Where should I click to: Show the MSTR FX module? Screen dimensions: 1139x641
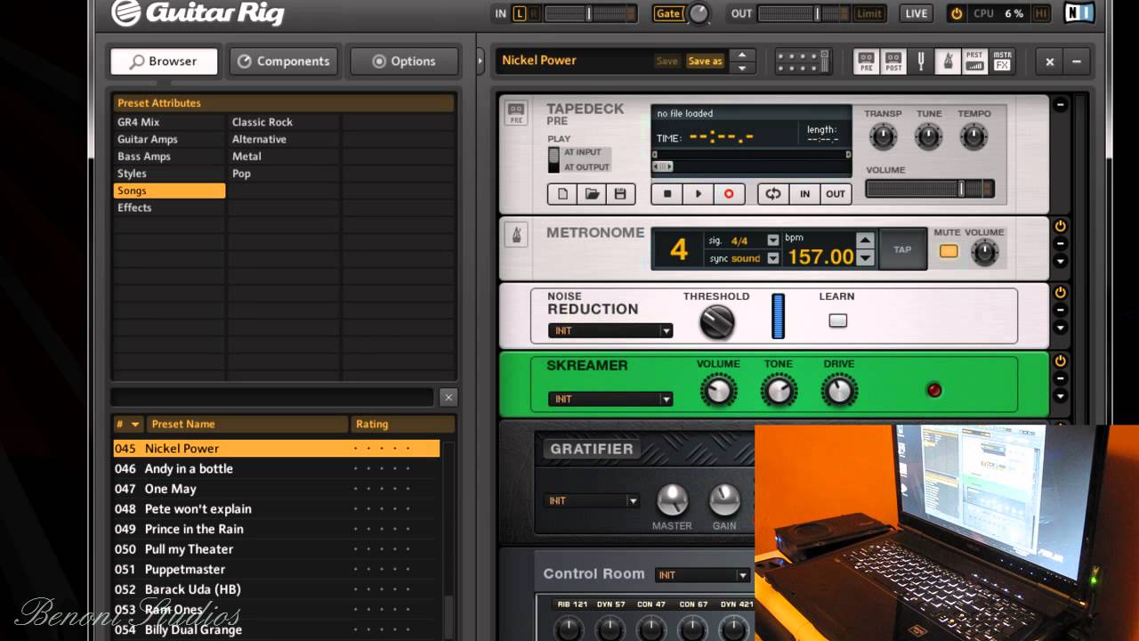click(x=1002, y=61)
